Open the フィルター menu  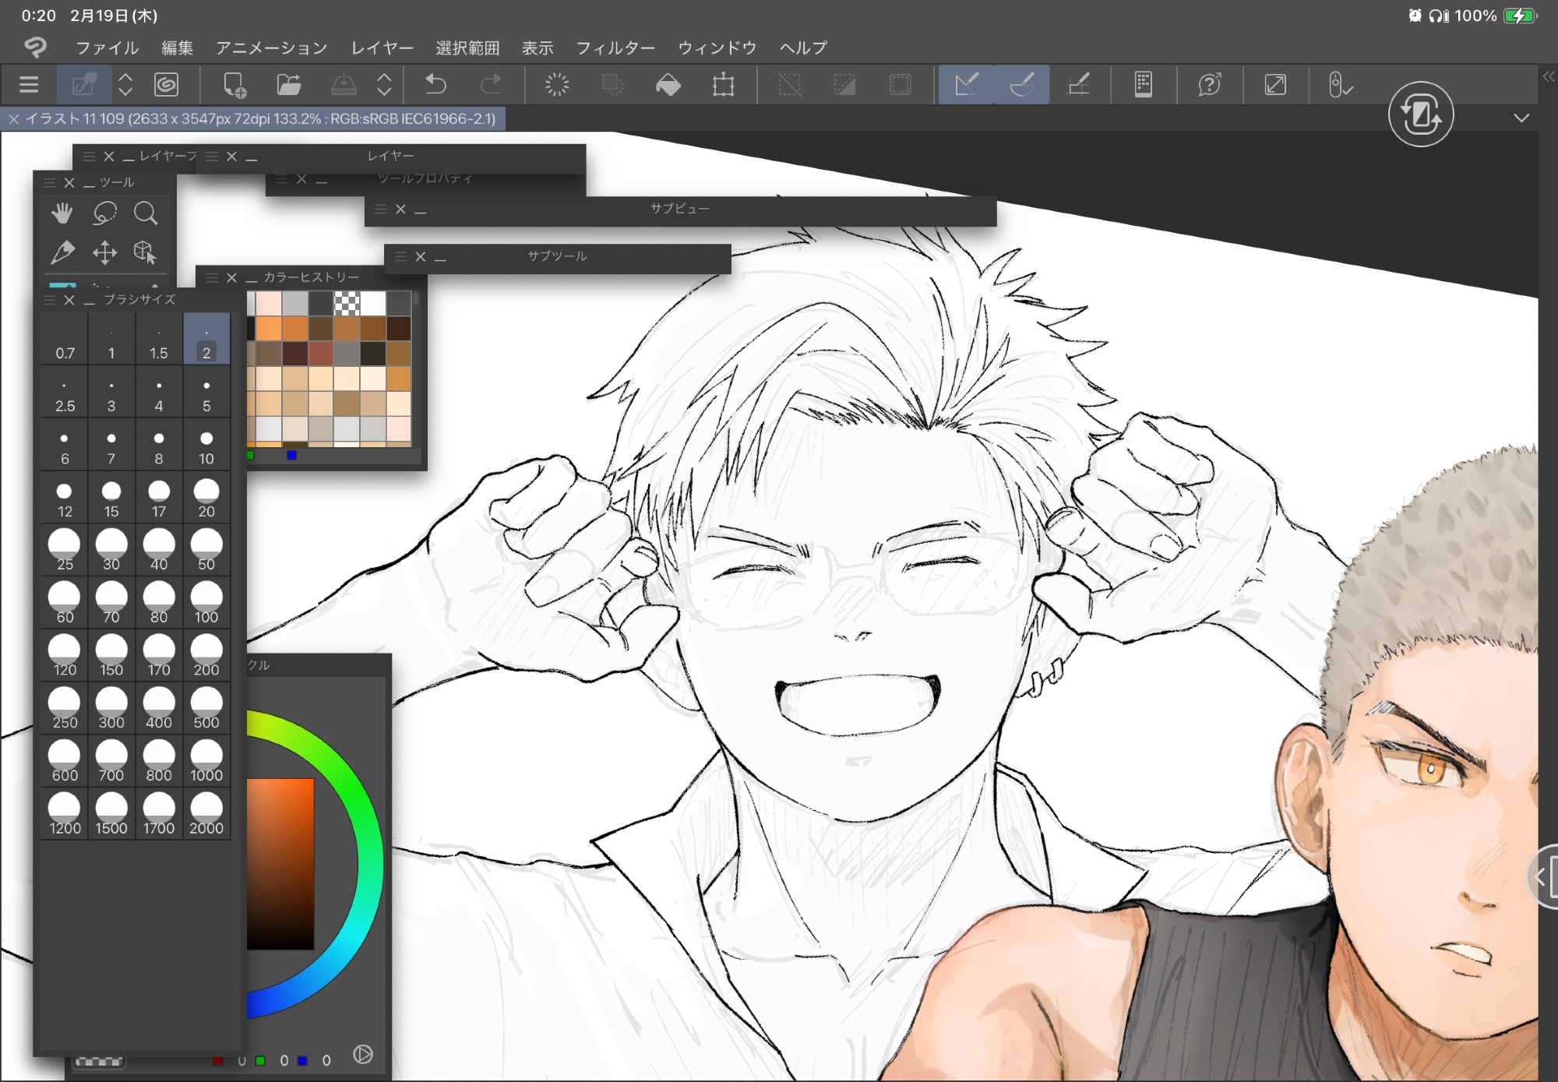coord(615,48)
